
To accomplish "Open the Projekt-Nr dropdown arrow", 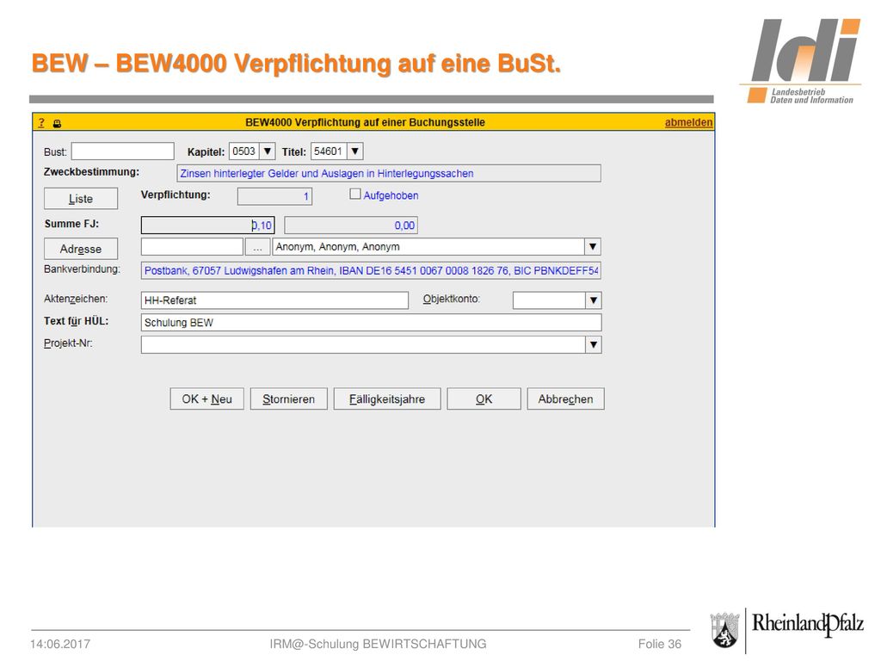I will pos(594,344).
